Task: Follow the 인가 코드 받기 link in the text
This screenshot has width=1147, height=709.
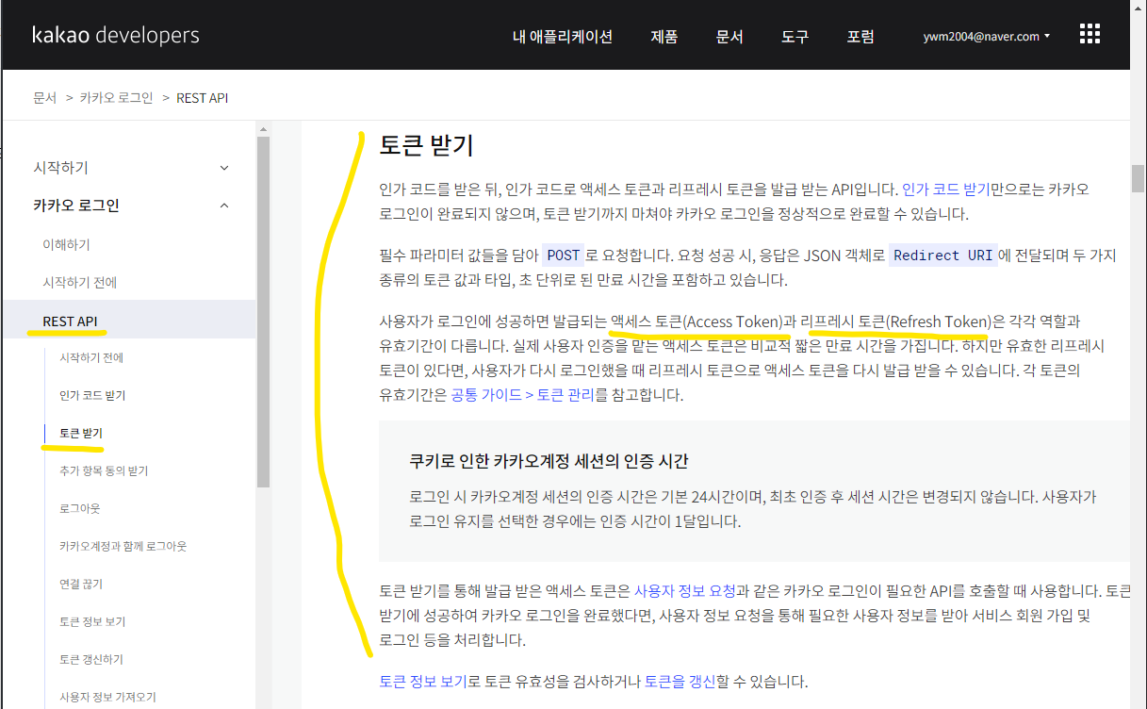Action: click(946, 190)
